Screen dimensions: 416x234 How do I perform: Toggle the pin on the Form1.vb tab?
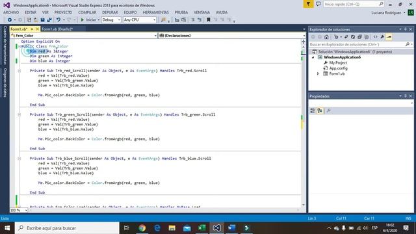(32, 29)
